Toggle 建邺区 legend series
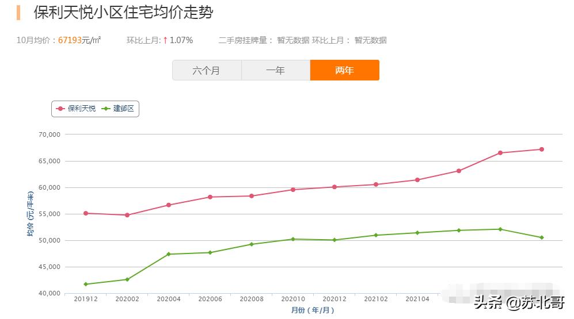Viewport: 574px width, 319px height. [x=118, y=109]
